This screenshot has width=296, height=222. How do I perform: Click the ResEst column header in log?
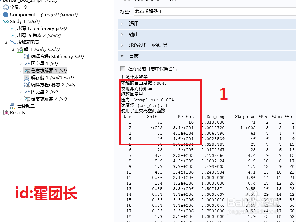(186, 117)
